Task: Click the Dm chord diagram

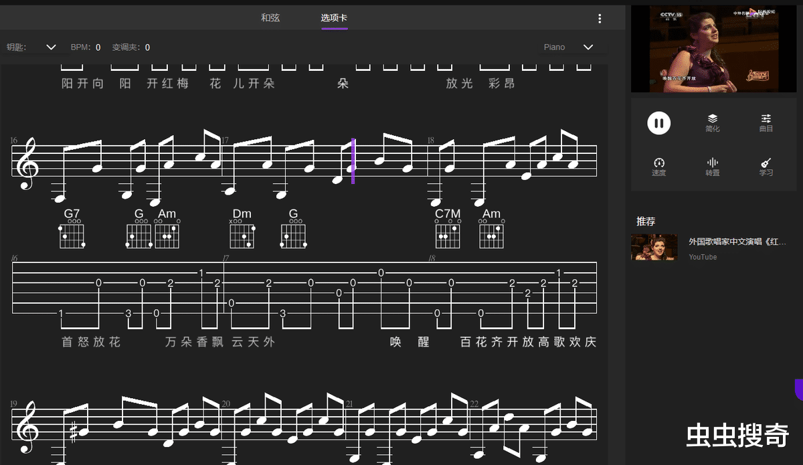Action: point(242,234)
